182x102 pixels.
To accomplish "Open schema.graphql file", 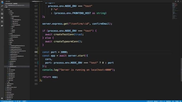I will (16, 25).
